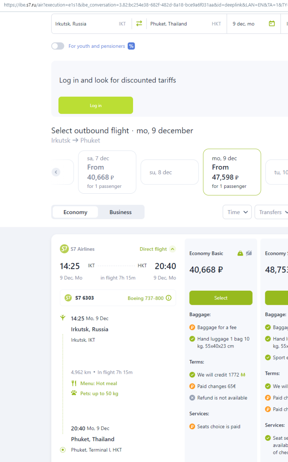Show earlier dates with left arrow
The image size is (288, 462).
tap(56, 172)
